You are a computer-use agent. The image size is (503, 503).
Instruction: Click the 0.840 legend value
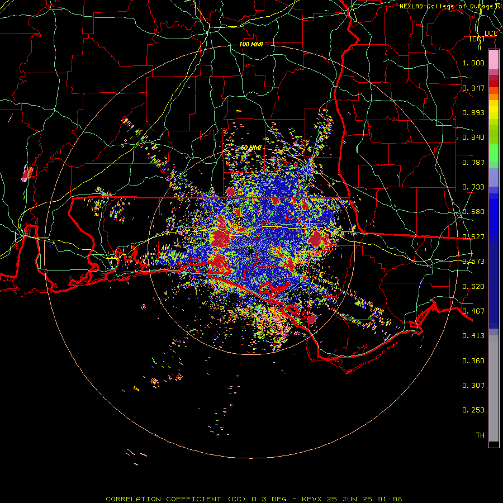pos(473,137)
